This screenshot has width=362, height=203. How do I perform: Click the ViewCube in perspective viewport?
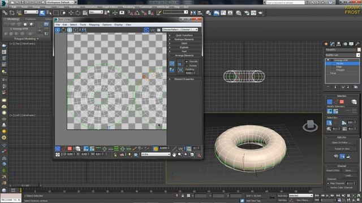coord(311,125)
